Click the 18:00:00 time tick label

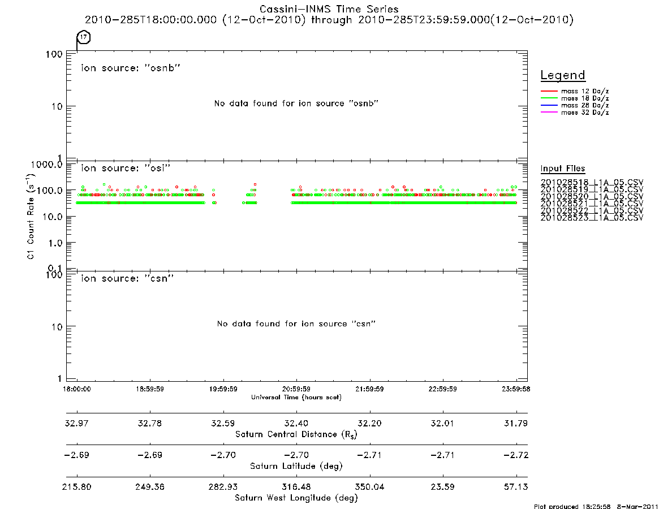pos(77,389)
